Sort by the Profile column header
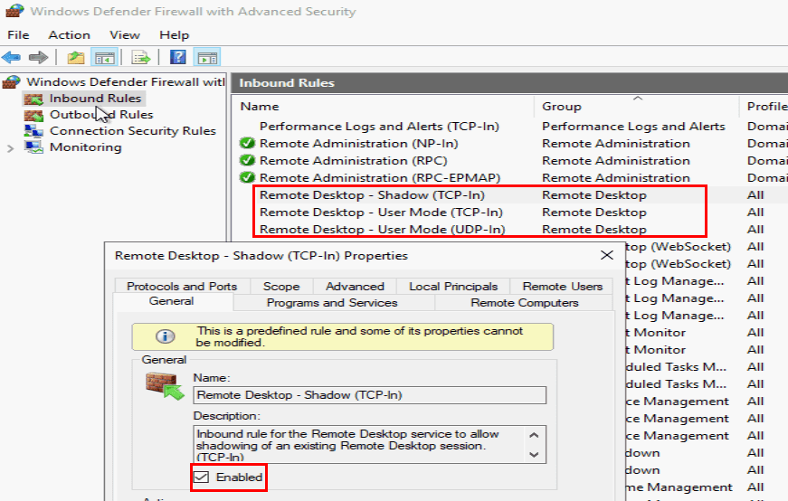Screen dimensions: 788x501 (767, 107)
